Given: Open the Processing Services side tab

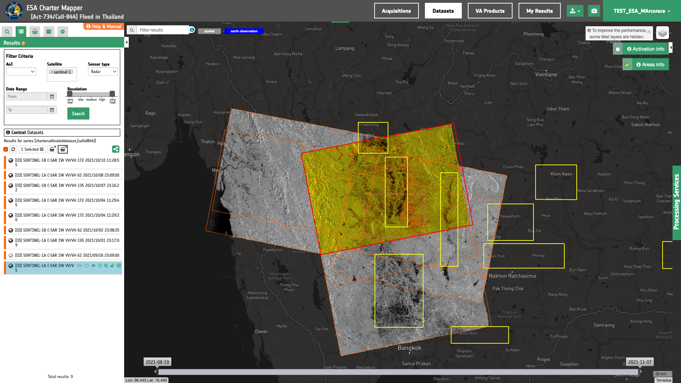Looking at the screenshot, I should (676, 202).
